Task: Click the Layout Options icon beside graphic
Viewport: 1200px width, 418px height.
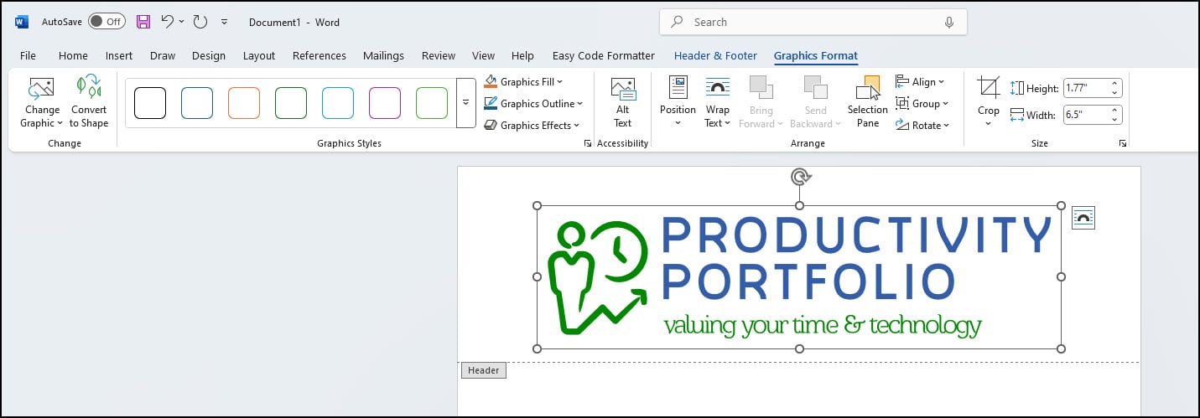Action: pyautogui.click(x=1083, y=219)
